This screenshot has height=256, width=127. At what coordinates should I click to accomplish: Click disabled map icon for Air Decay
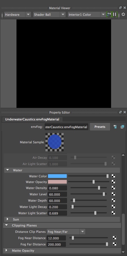[113, 157]
